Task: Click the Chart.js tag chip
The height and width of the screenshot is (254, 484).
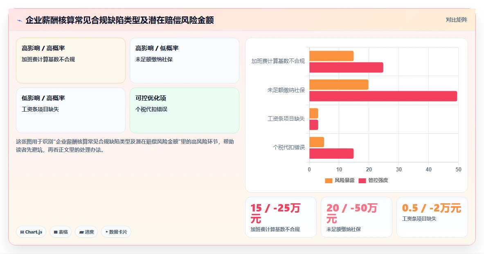Action: tap(31, 232)
